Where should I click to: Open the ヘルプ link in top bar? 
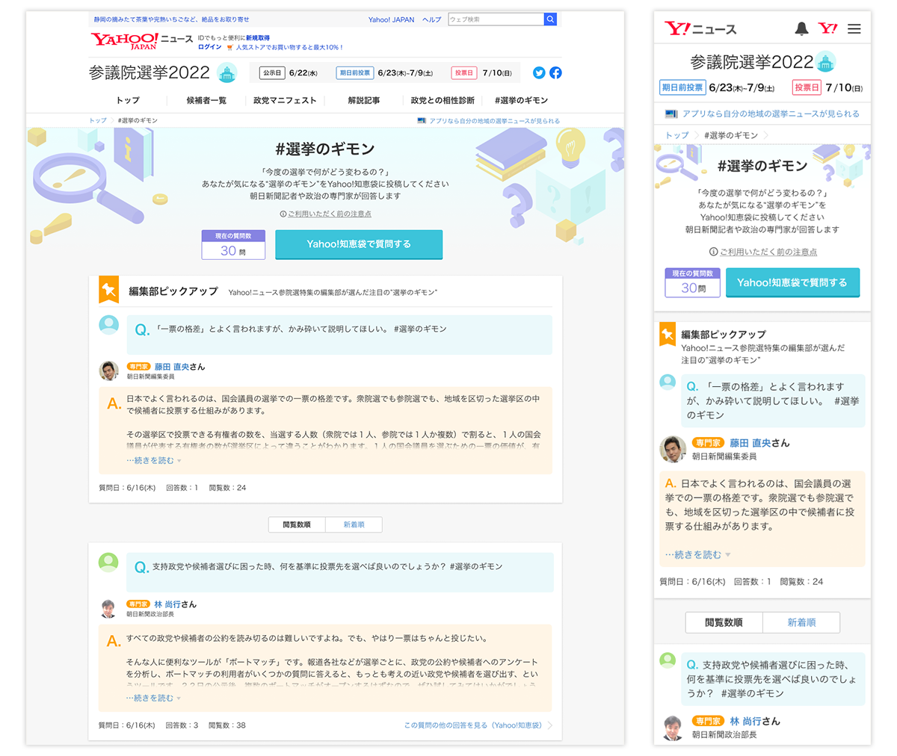tap(432, 19)
